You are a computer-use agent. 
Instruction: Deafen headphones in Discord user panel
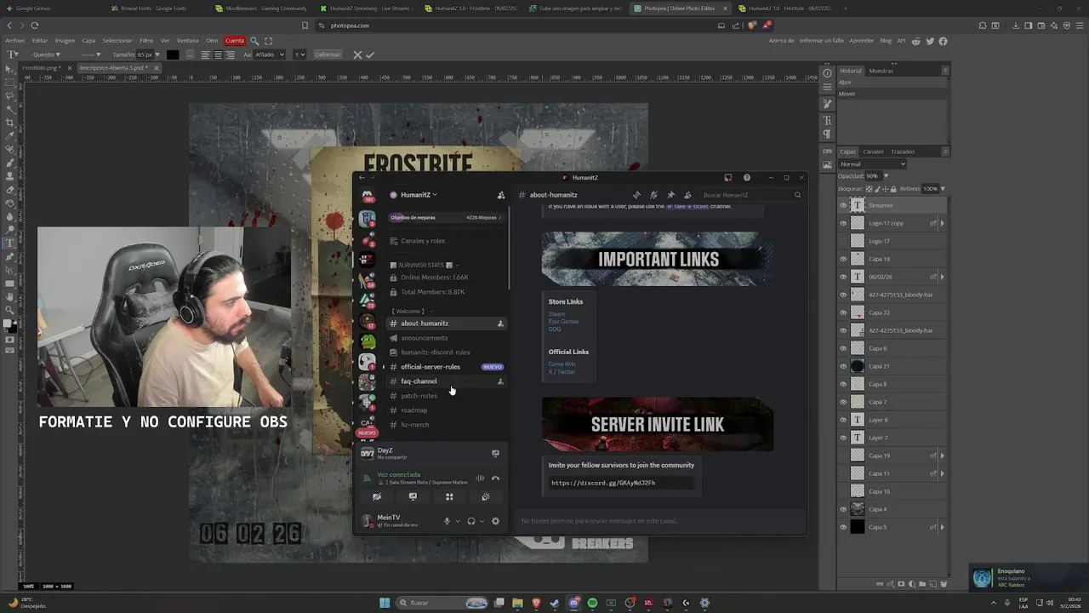(x=471, y=521)
